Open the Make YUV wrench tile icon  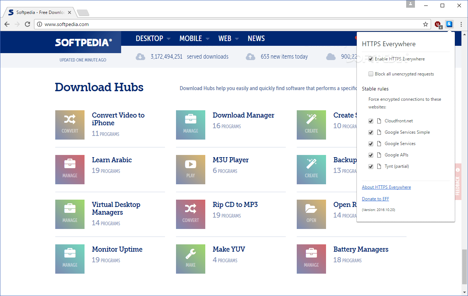pyautogui.click(x=191, y=259)
